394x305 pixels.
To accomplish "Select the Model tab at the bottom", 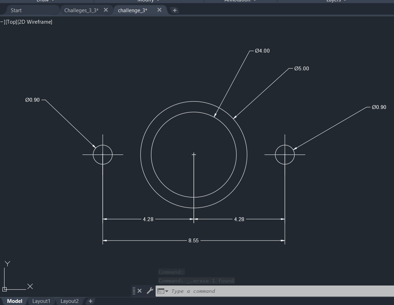I will [x=14, y=301].
